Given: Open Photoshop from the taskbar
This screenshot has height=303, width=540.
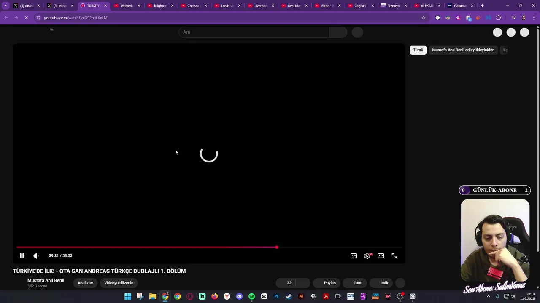Looking at the screenshot, I should tap(276, 296).
